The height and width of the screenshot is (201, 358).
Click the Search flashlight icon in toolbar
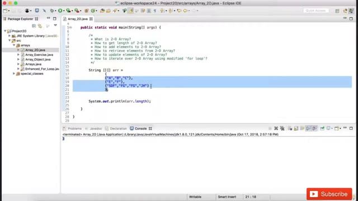tap(115, 11)
